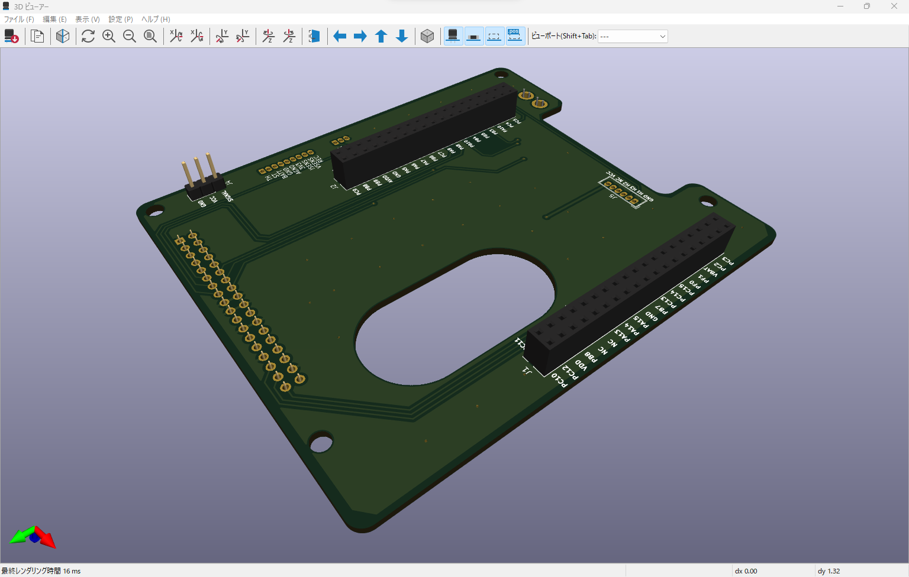
Task: Open the 設定 (P) menu
Action: click(120, 19)
